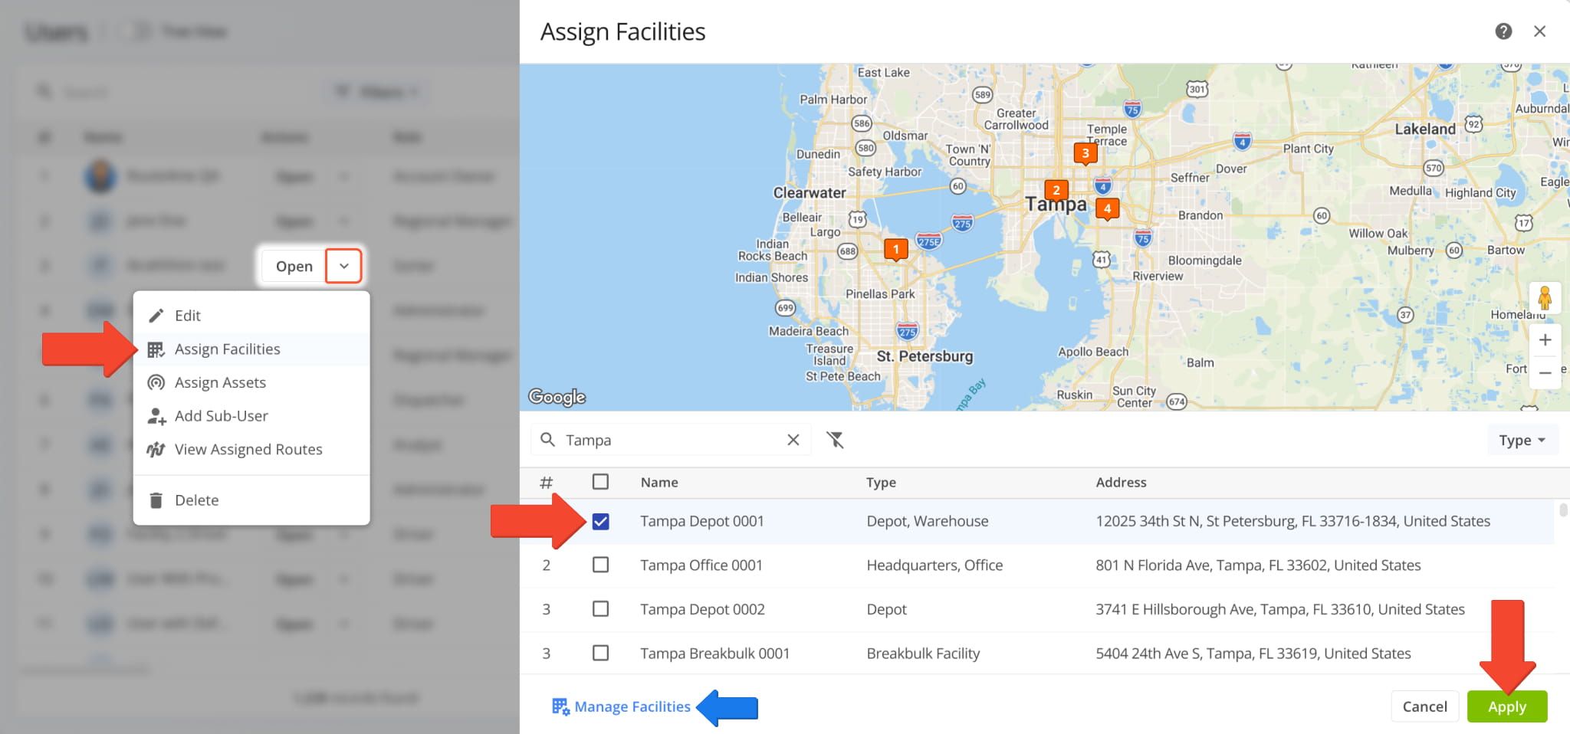Sort by the Name column header
Image resolution: width=1570 pixels, height=734 pixels.
tap(659, 482)
